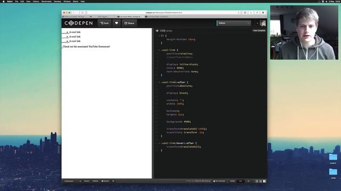Viewport: 341px width, 191px height.
Task: Click the second 'A cool link'
Action: pos(75,37)
